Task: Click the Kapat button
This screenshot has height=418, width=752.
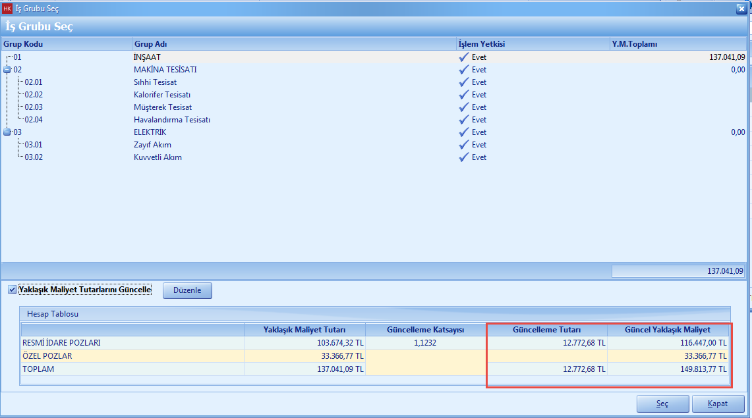Action: point(718,404)
